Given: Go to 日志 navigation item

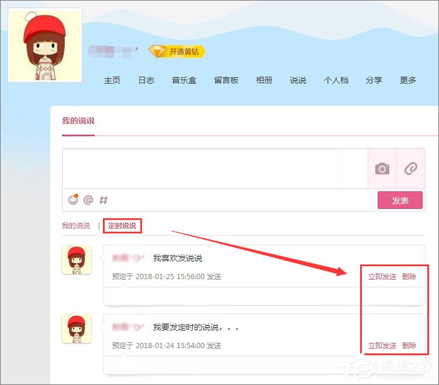Looking at the screenshot, I should 146,80.
